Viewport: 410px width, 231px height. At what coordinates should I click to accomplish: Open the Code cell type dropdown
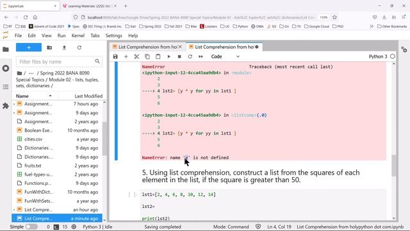(x=225, y=56)
